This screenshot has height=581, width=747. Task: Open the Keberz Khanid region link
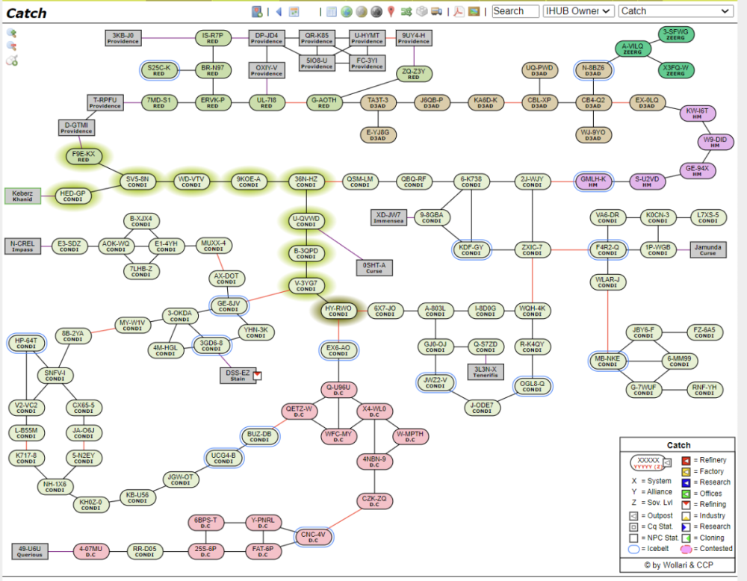pos(23,196)
